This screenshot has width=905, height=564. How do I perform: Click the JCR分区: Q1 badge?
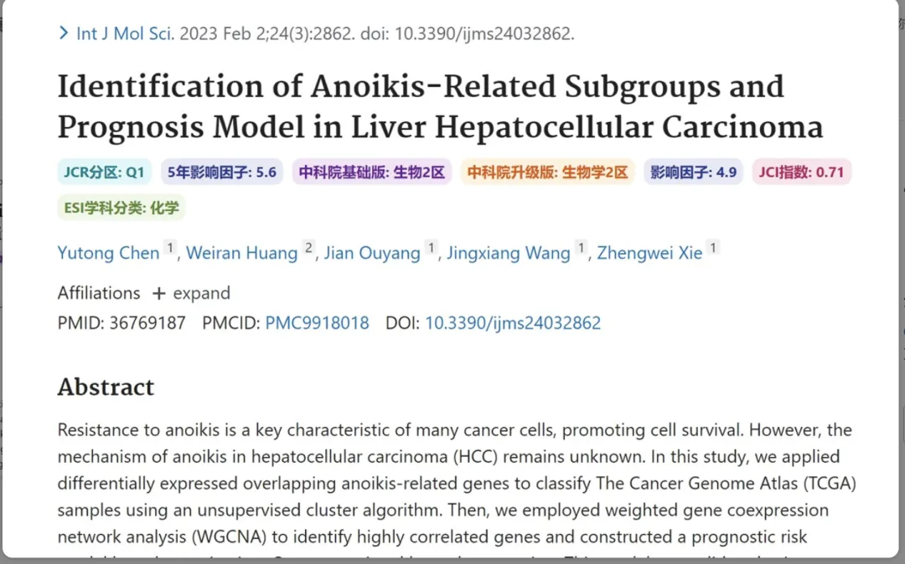pos(104,172)
